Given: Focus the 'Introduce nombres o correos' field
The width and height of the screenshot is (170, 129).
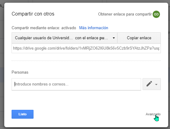Looking at the screenshot, I should [76, 84].
